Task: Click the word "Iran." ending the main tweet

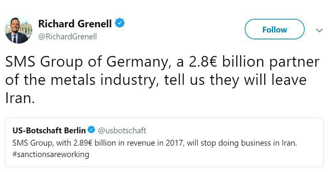Action: tap(20, 98)
